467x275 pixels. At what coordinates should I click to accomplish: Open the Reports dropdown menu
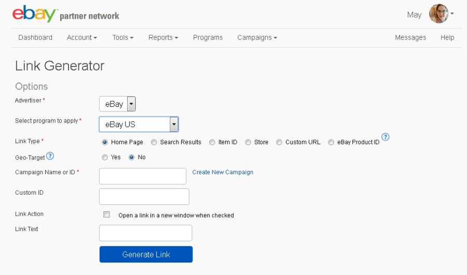click(163, 37)
